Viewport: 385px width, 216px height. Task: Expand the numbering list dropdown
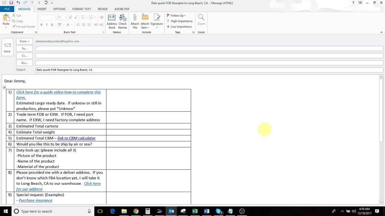(95, 17)
